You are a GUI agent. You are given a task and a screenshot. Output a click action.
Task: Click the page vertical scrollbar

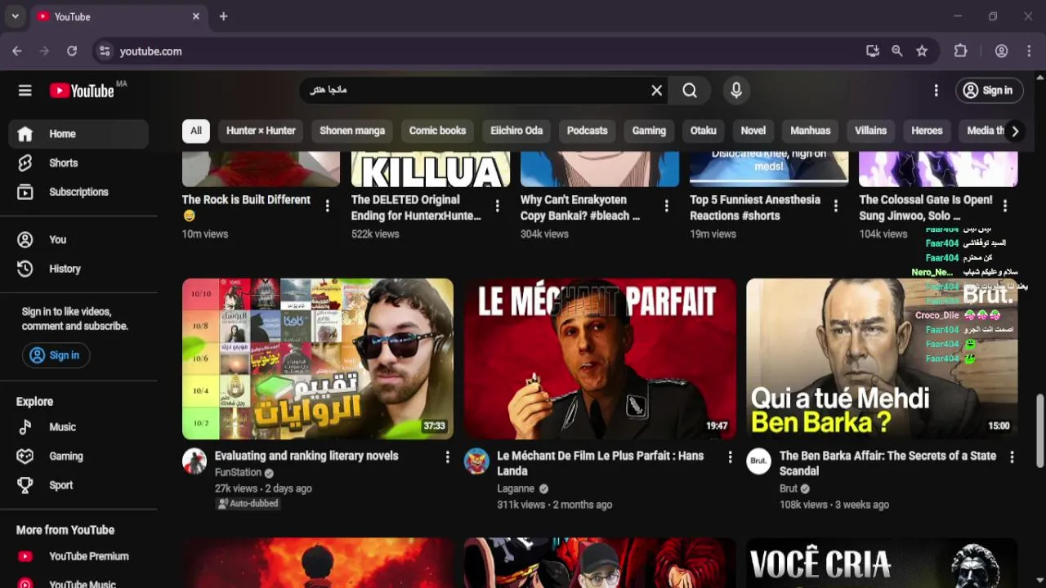[x=1039, y=430]
